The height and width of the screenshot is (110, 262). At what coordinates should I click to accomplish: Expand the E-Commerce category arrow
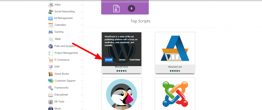(x=82, y=60)
